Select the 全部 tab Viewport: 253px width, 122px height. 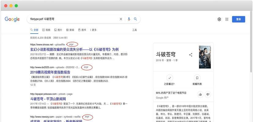pyautogui.click(x=34, y=30)
